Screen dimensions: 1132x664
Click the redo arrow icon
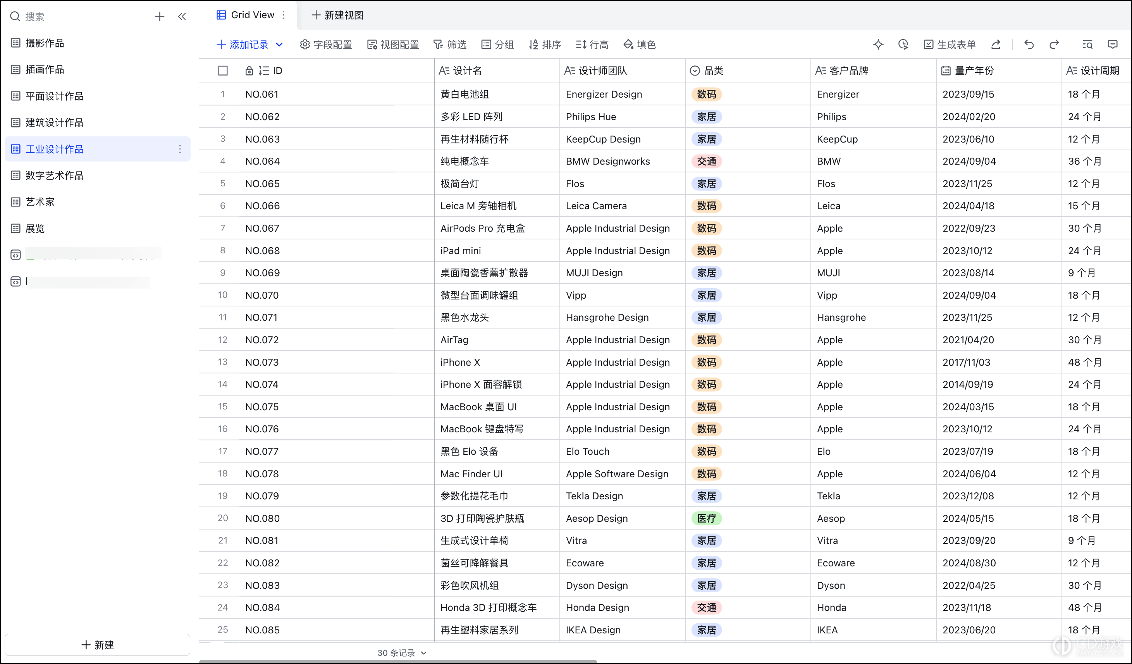pos(1054,45)
